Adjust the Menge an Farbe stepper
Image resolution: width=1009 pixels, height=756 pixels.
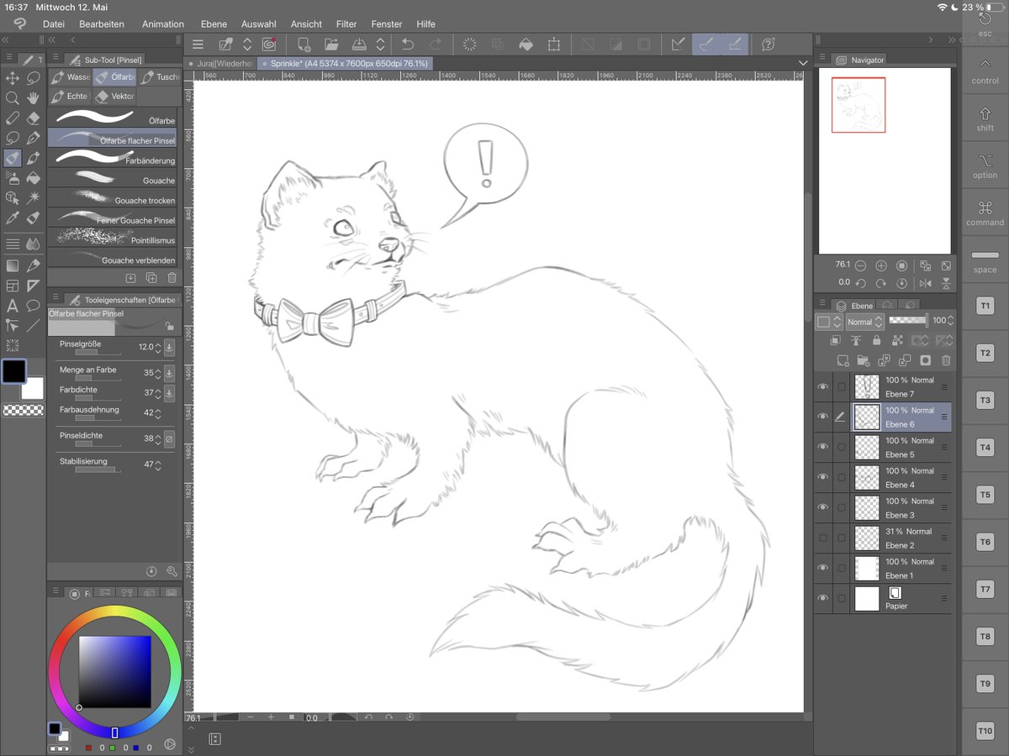(x=157, y=373)
